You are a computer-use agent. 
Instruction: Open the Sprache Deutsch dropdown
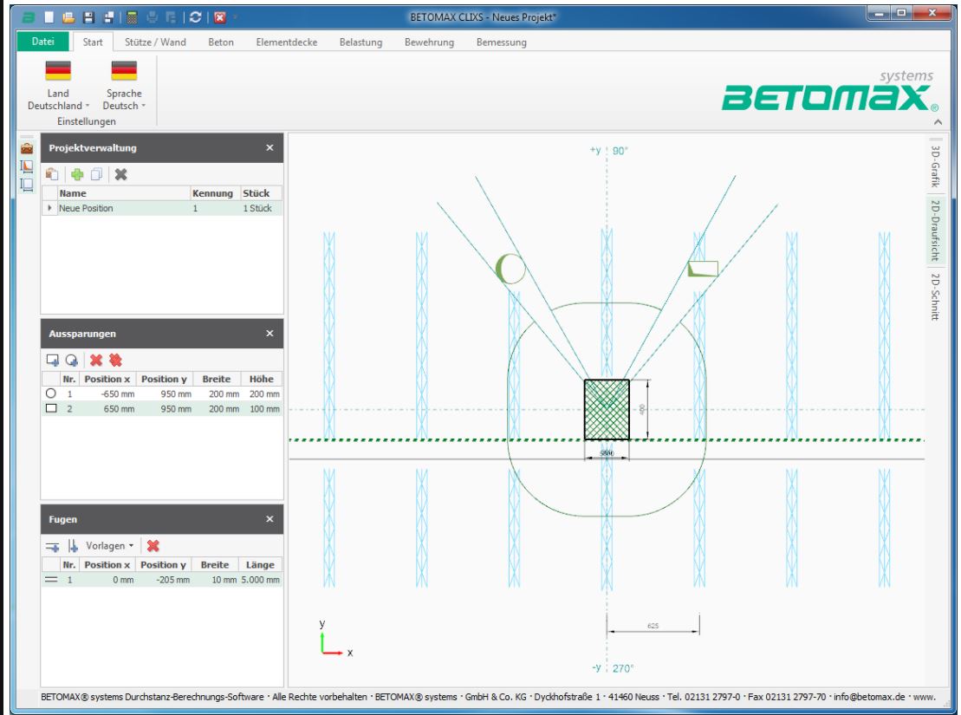click(x=125, y=86)
